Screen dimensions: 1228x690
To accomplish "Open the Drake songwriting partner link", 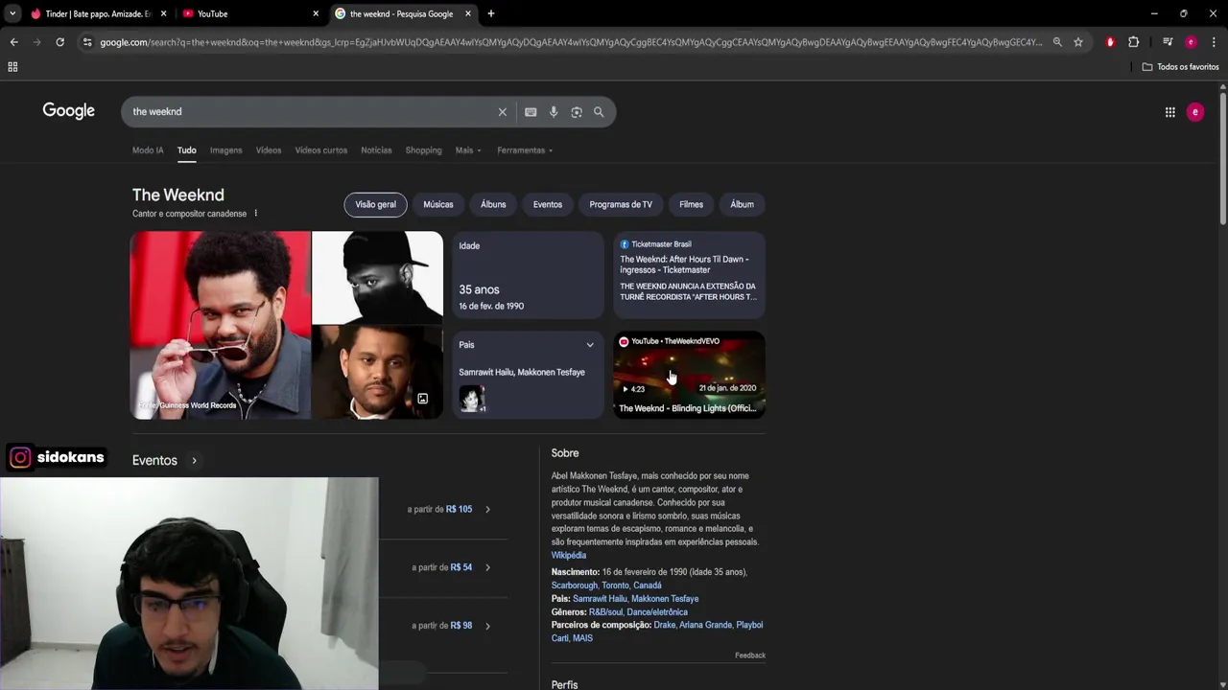I will point(665,625).
